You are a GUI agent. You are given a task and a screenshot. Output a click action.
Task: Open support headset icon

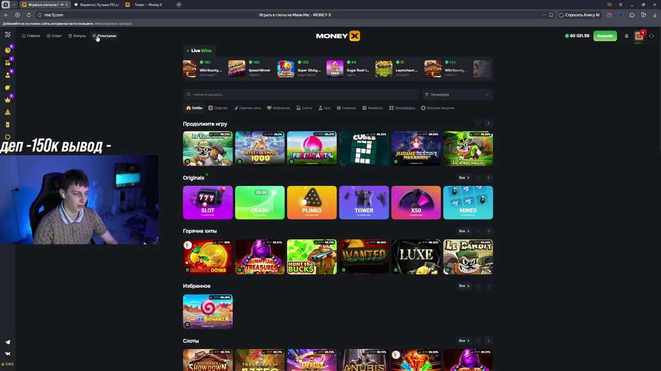tap(652, 36)
